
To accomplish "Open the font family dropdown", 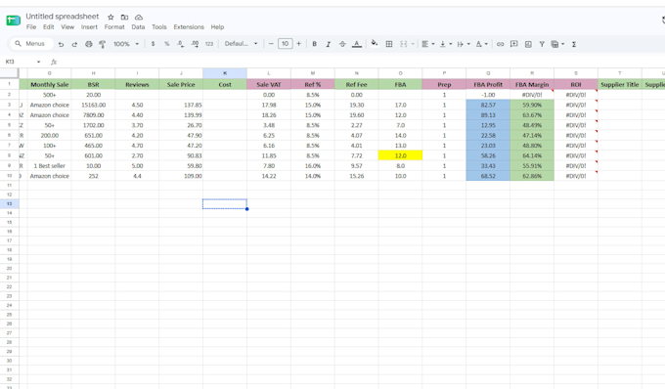I will click(241, 44).
